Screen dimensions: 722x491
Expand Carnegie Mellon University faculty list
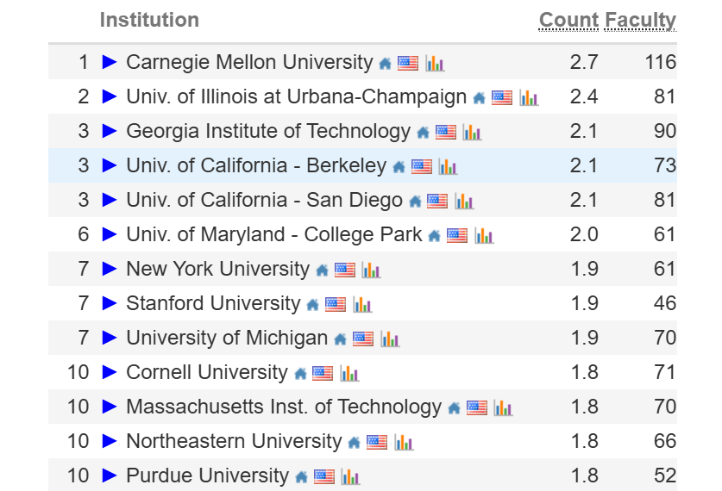point(110,62)
